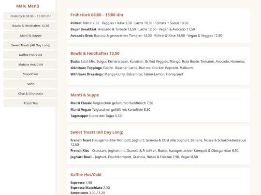This screenshot has height=195, width=261.
Task: Open the Smoothies sidebar button
Action: (x=30, y=74)
